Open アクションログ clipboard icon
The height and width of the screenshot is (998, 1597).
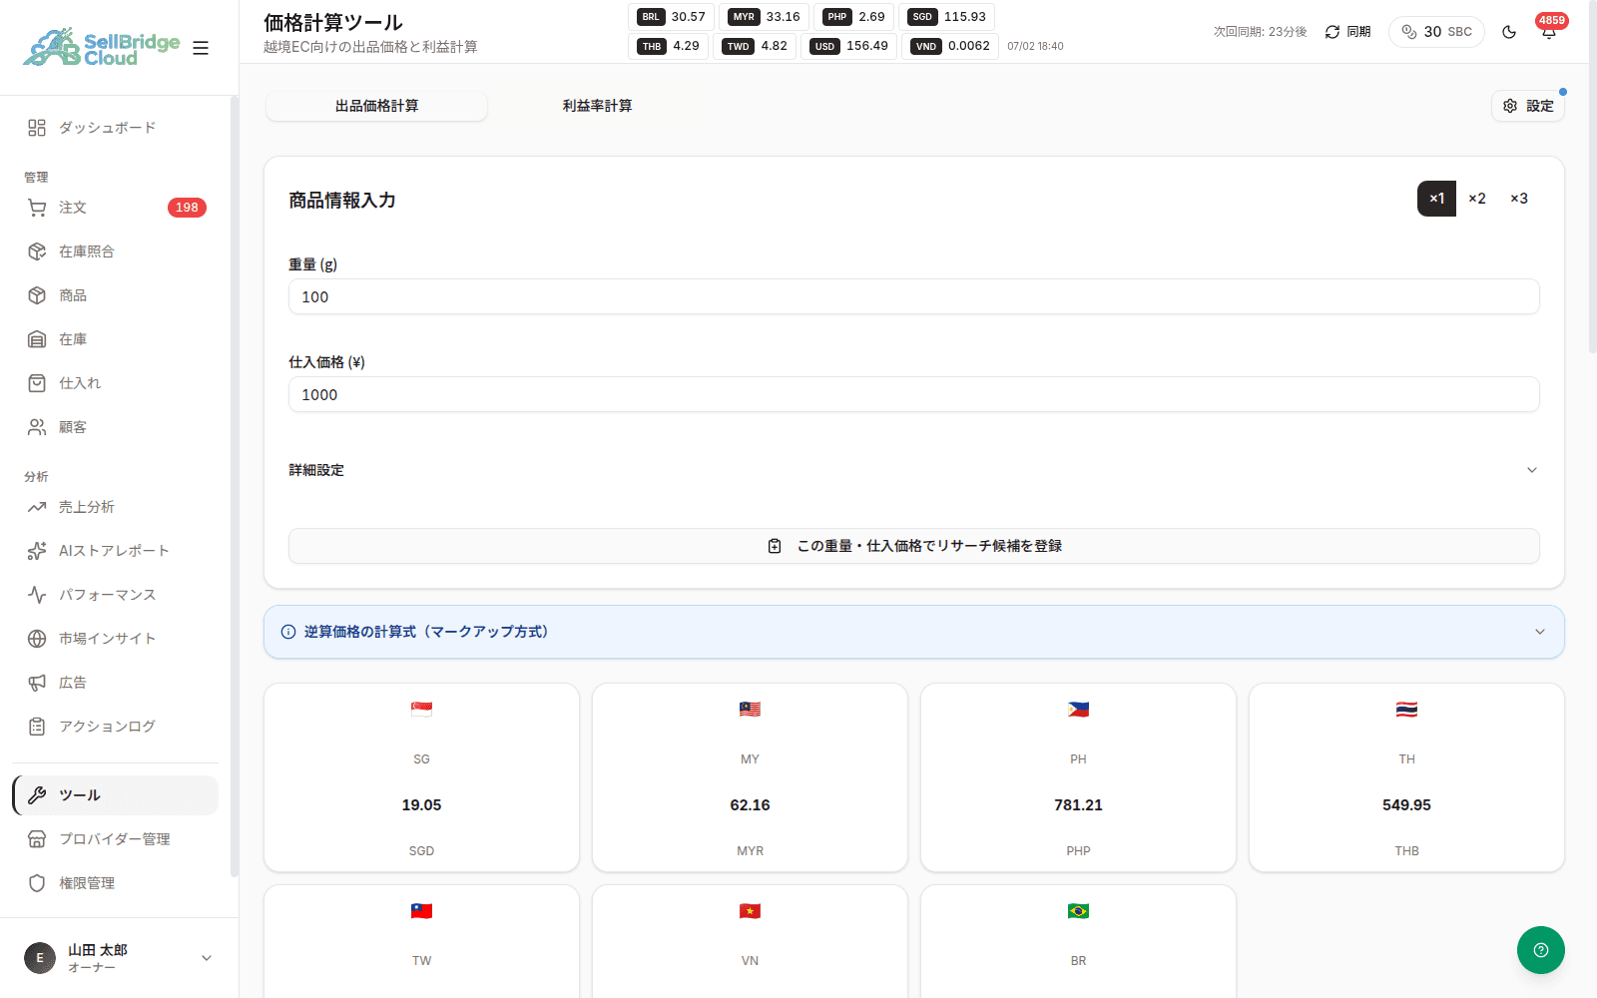(37, 727)
